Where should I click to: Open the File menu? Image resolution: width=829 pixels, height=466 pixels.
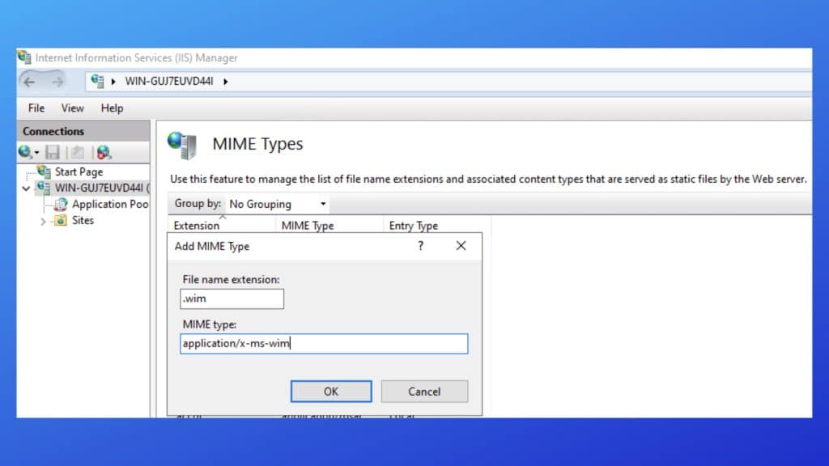[x=36, y=108]
